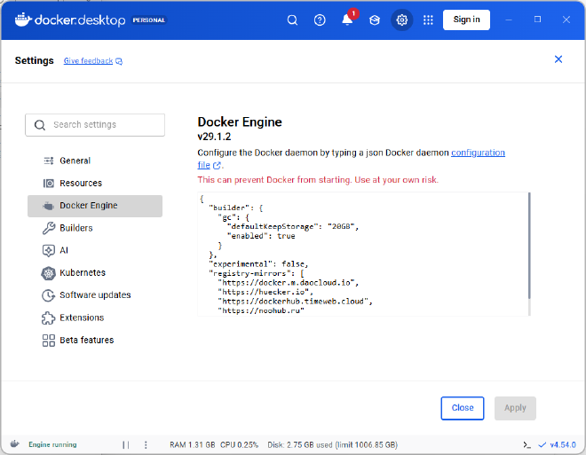This screenshot has width=586, height=455.
Task: Open three-dot engine menu in status bar
Action: [146, 444]
